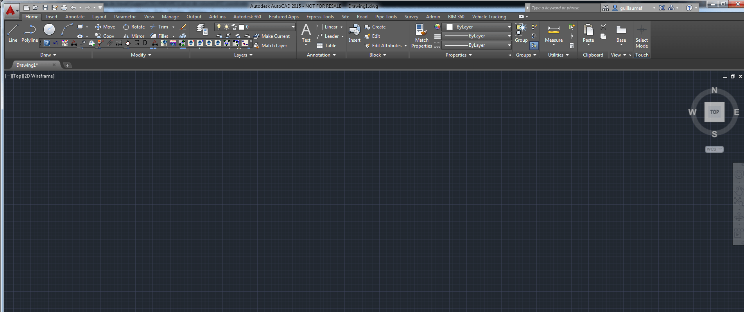Expand the Draw panel

tap(48, 55)
